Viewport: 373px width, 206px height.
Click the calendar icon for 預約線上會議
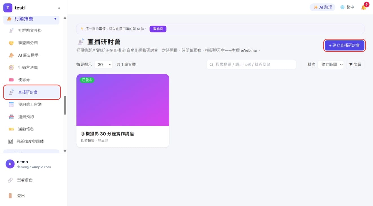click(x=11, y=105)
